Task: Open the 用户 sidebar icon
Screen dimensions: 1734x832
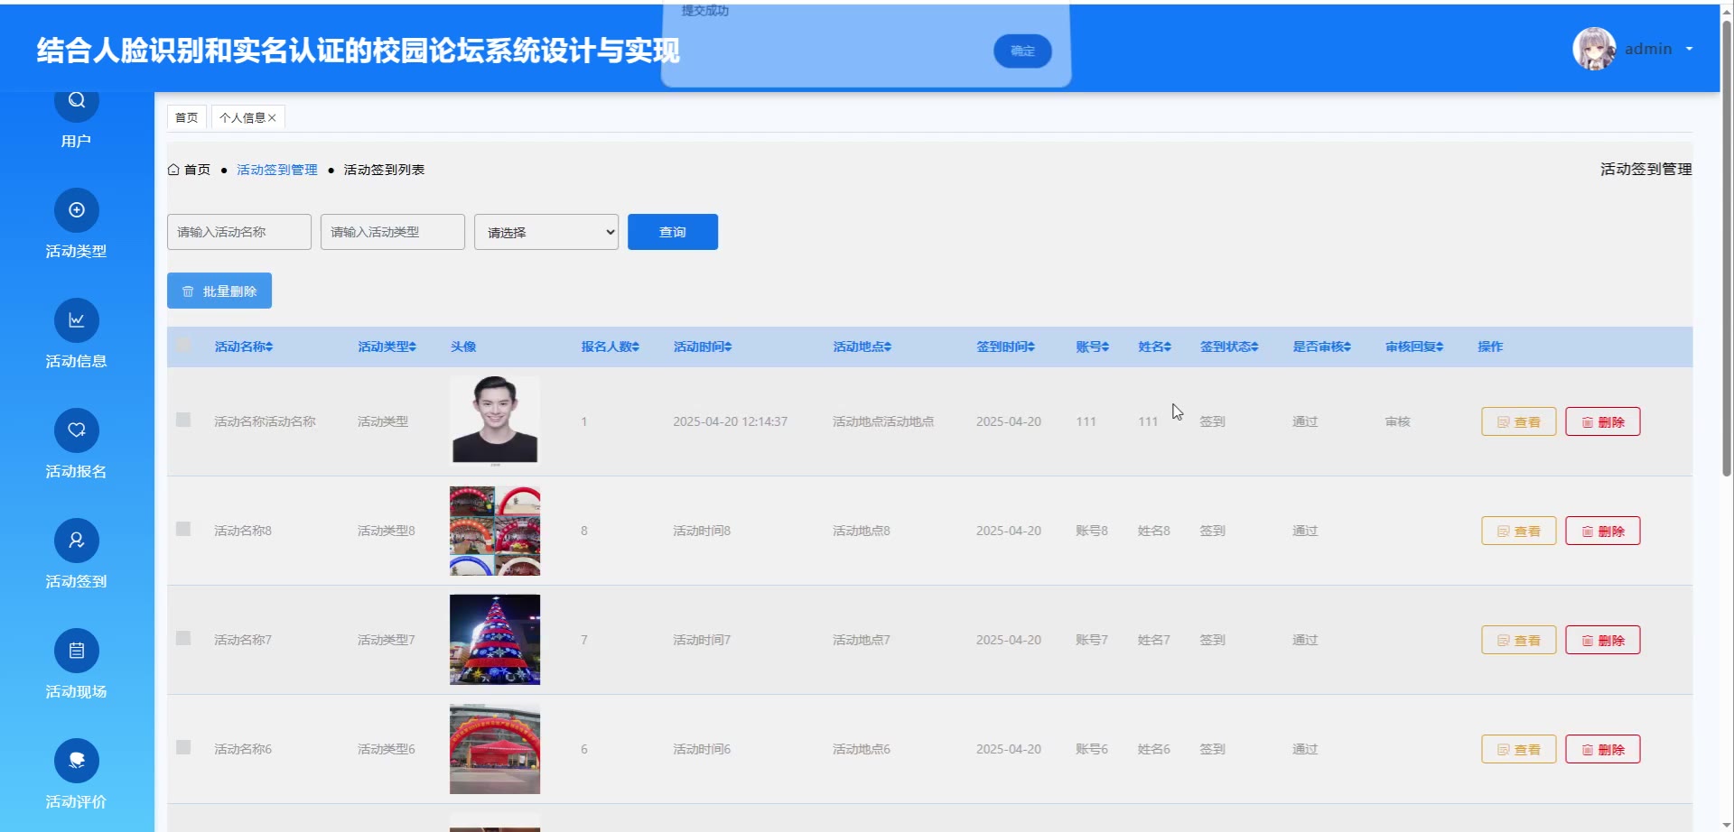Action: [77, 101]
